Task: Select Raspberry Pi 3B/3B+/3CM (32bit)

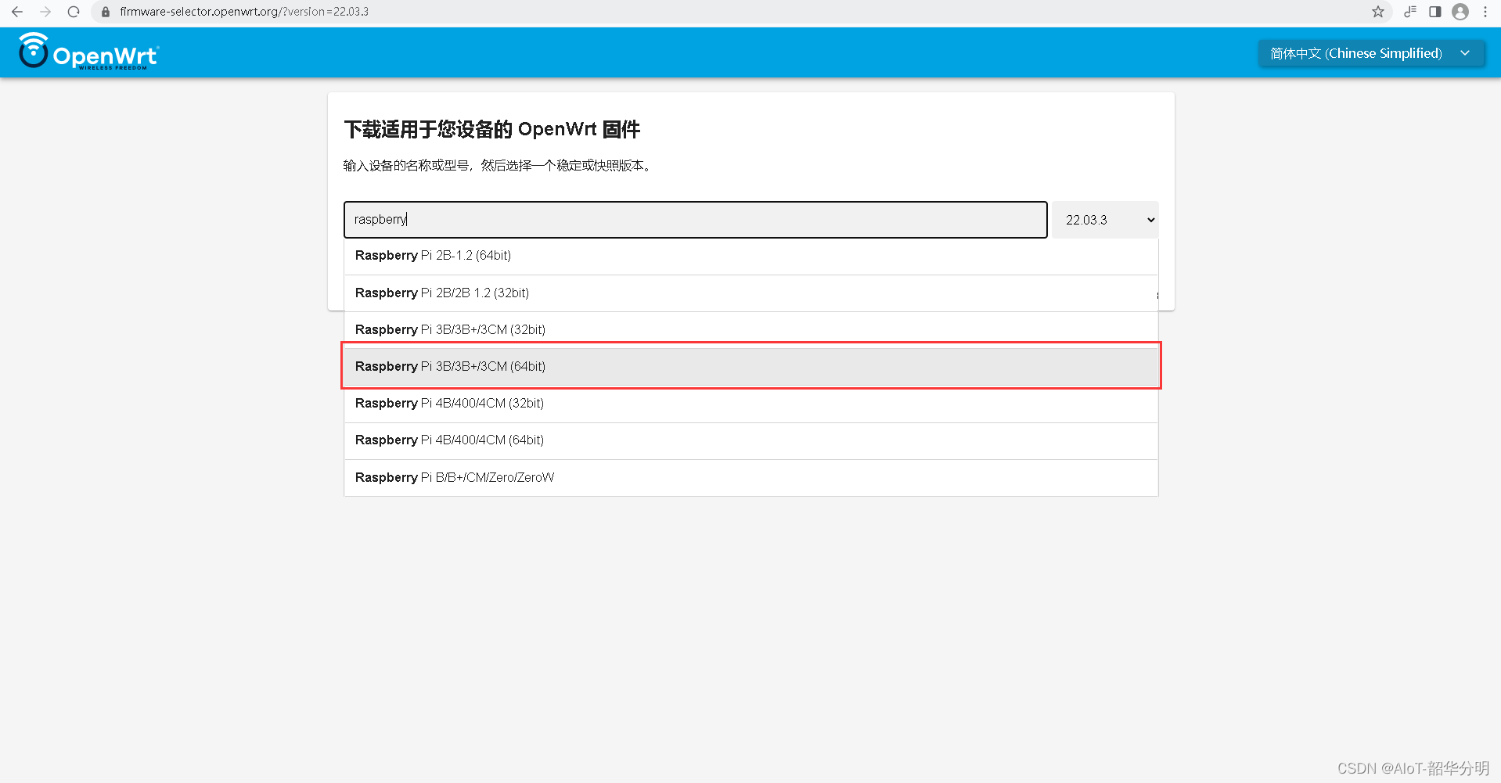Action: click(x=751, y=330)
